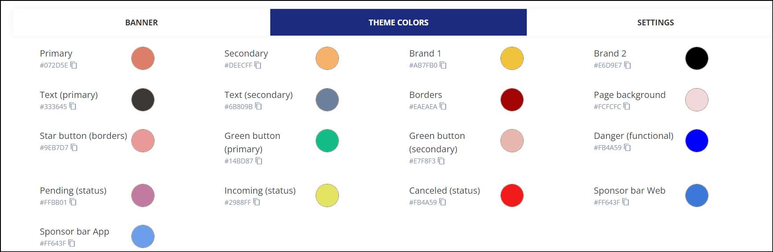Viewport: 773px width, 252px height.
Task: Copy Incoming (status) hex code #2988FF
Action: (256, 202)
